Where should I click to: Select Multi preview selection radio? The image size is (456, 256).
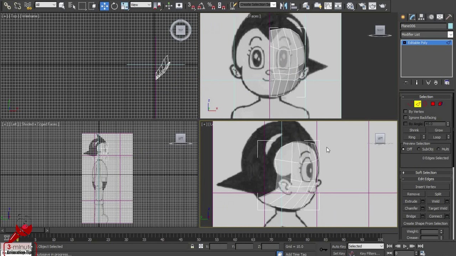tap(439, 149)
